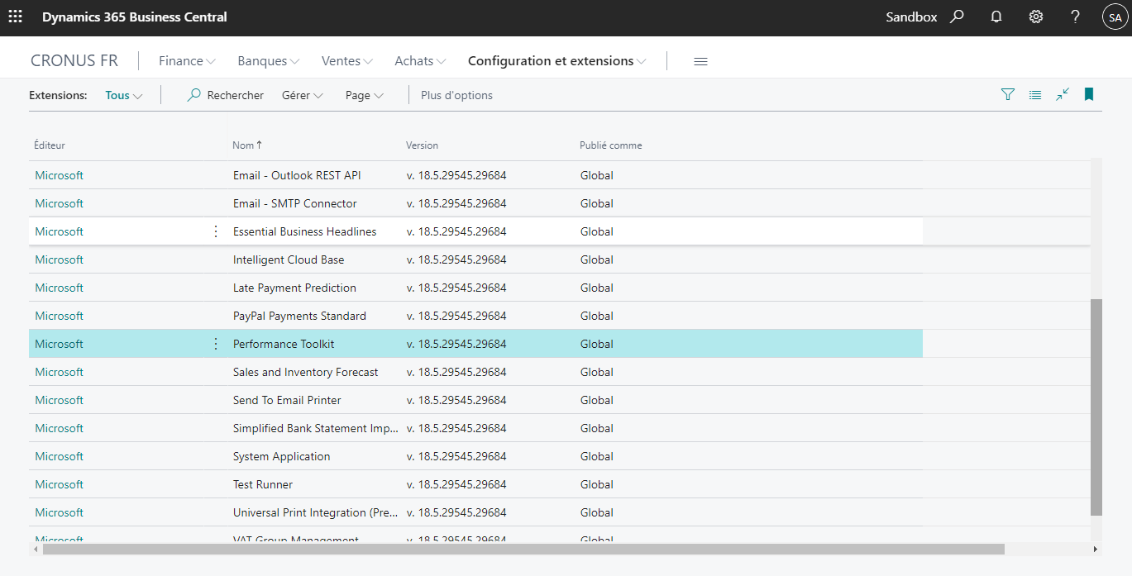
Task: Expand the Banques menu
Action: pos(268,61)
